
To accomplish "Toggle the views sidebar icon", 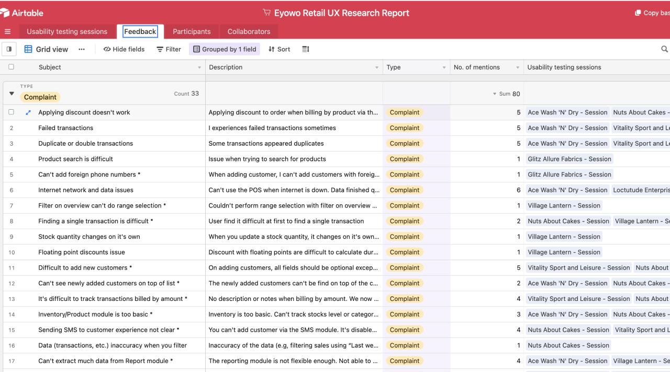I will coord(9,49).
